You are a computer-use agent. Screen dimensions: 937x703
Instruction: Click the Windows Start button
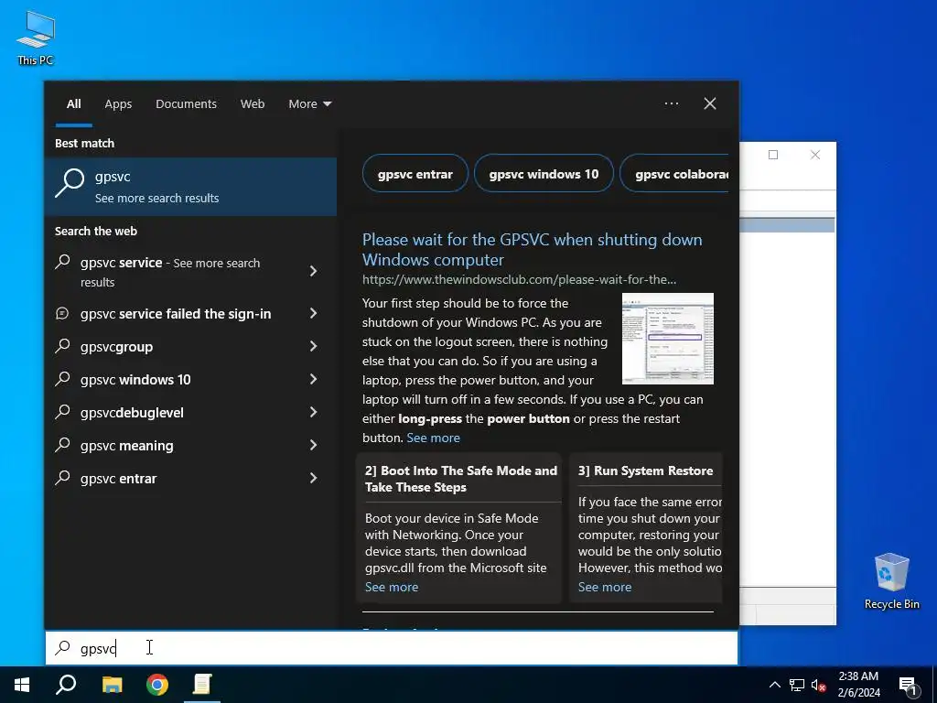[22, 685]
